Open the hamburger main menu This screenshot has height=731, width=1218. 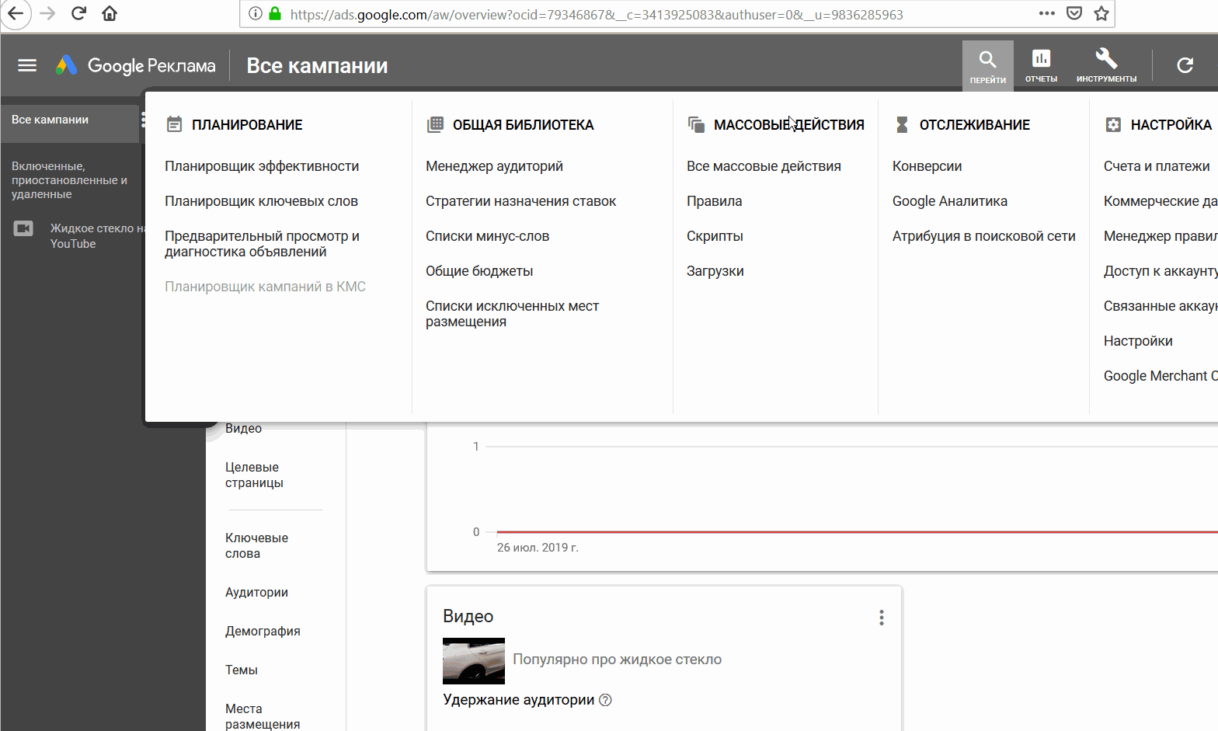click(x=27, y=65)
